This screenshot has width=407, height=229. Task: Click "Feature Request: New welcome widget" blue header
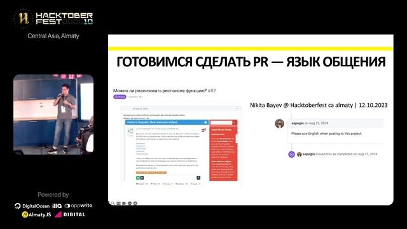pos(167,122)
